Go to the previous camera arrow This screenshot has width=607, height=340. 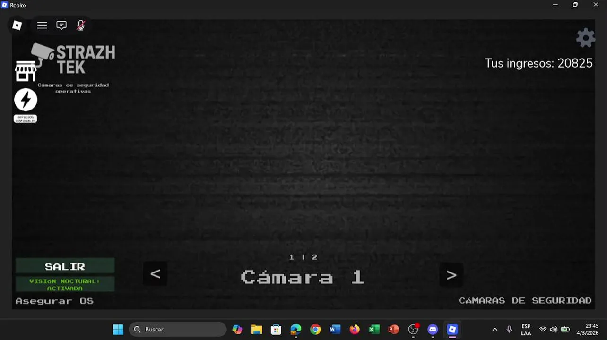[x=155, y=274]
